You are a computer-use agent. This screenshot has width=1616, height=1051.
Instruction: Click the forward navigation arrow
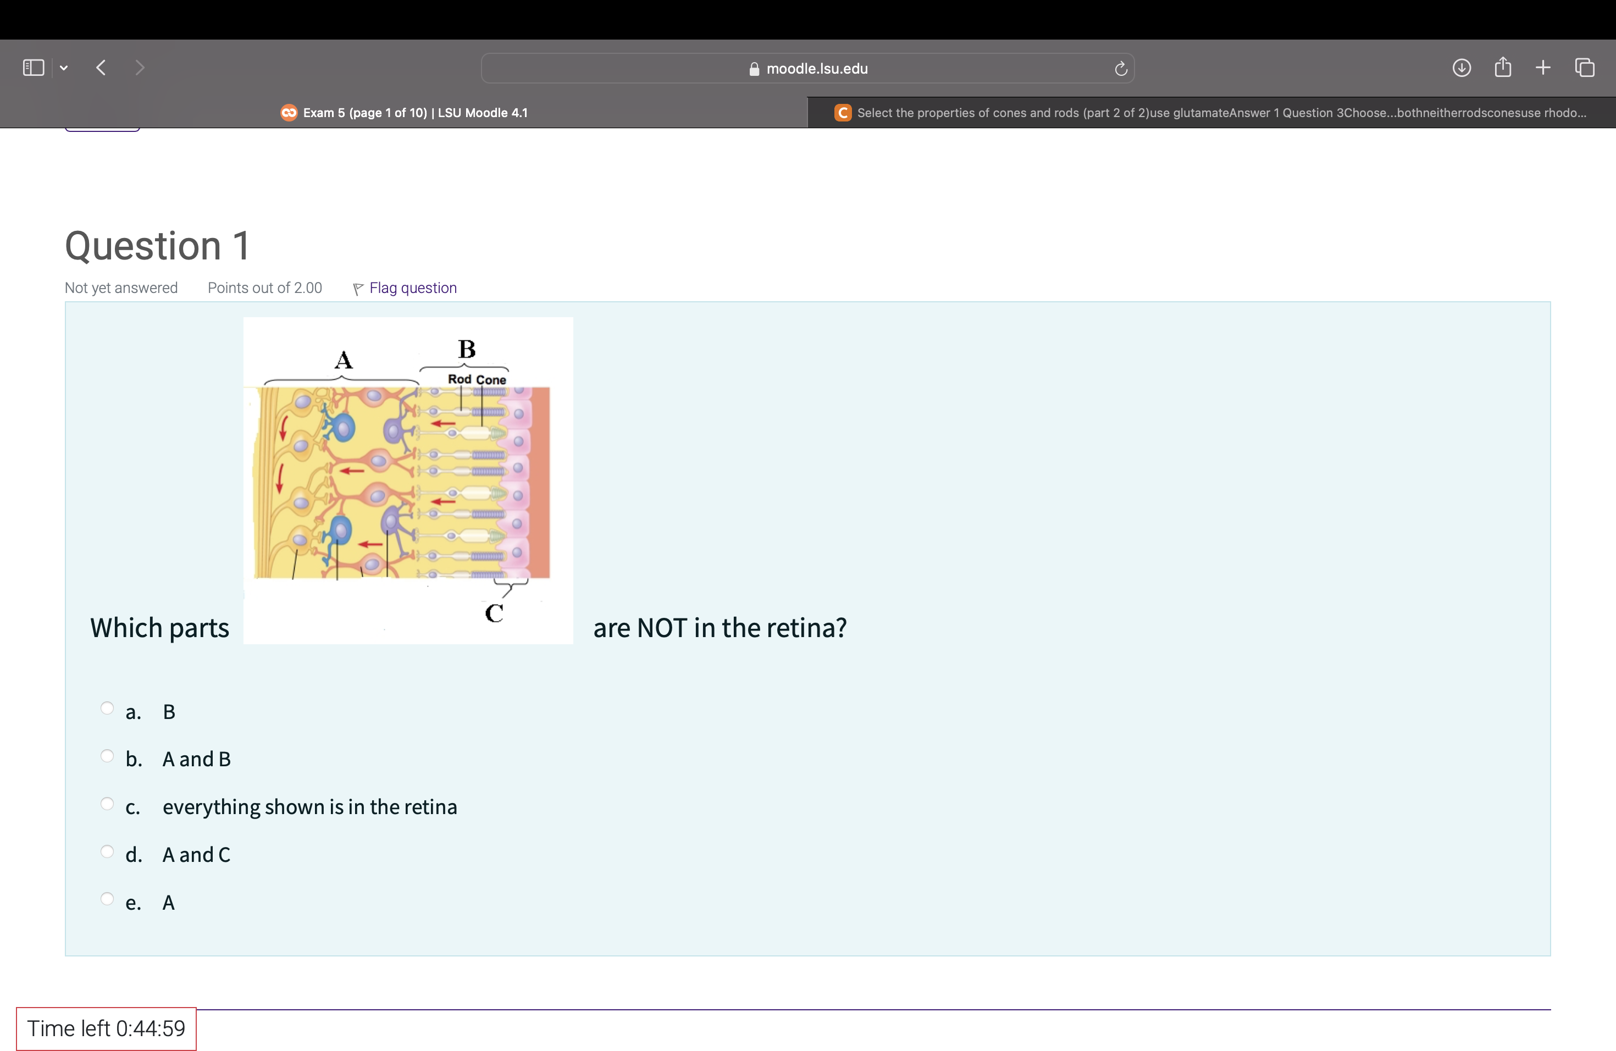point(140,67)
